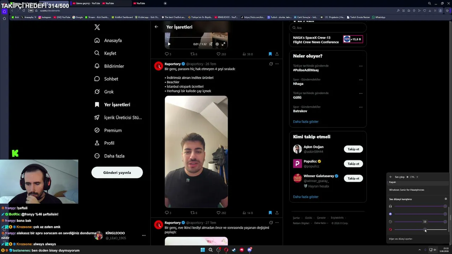Screen dimensions: 452x254
Task: Click Daha fazla göster under Neler oluyor
Action: point(306,122)
